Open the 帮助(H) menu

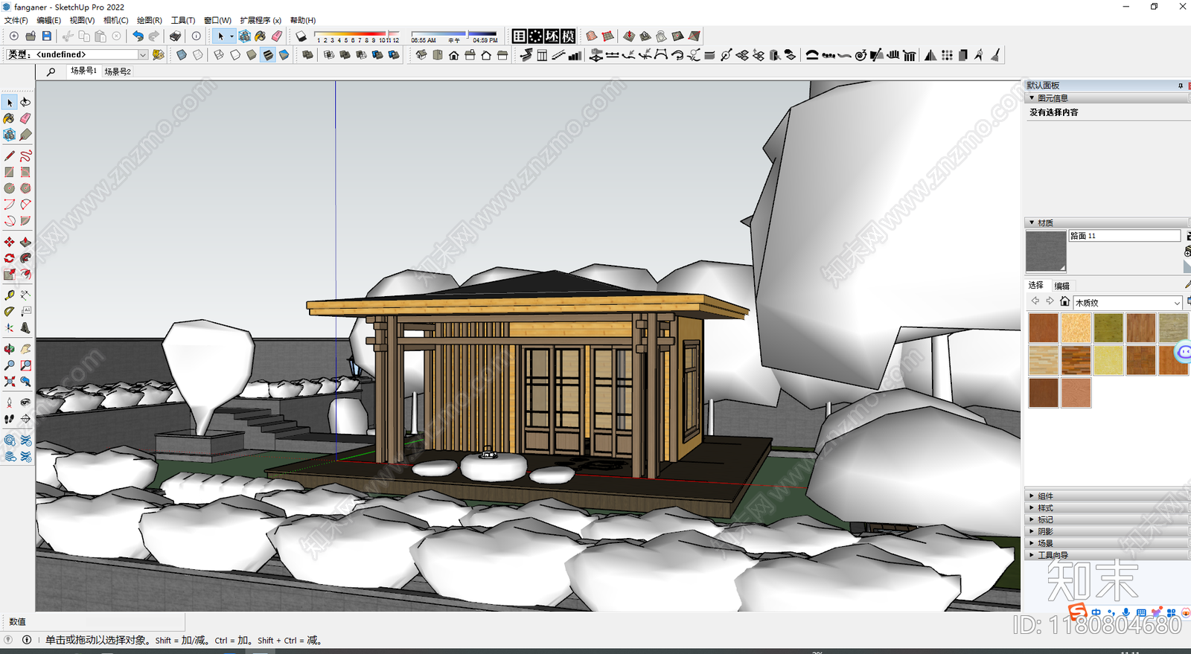coord(303,20)
